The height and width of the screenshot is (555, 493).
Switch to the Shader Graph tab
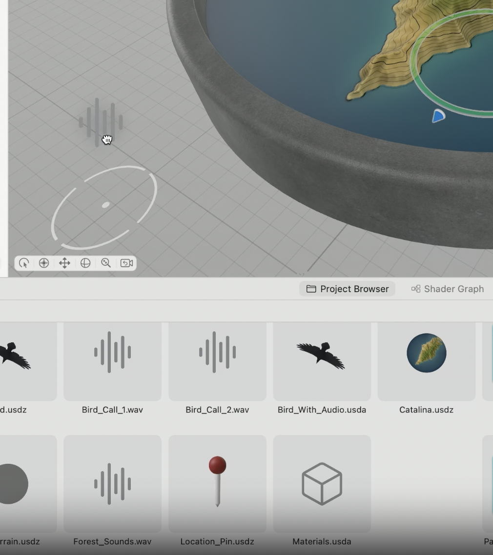(x=447, y=289)
